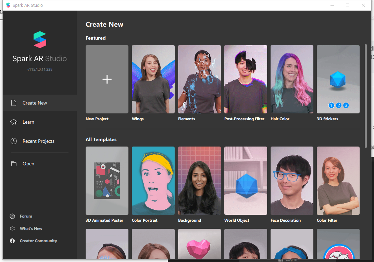
Task: Select the Post-Processing Filter template thumbnail
Action: tap(246, 79)
